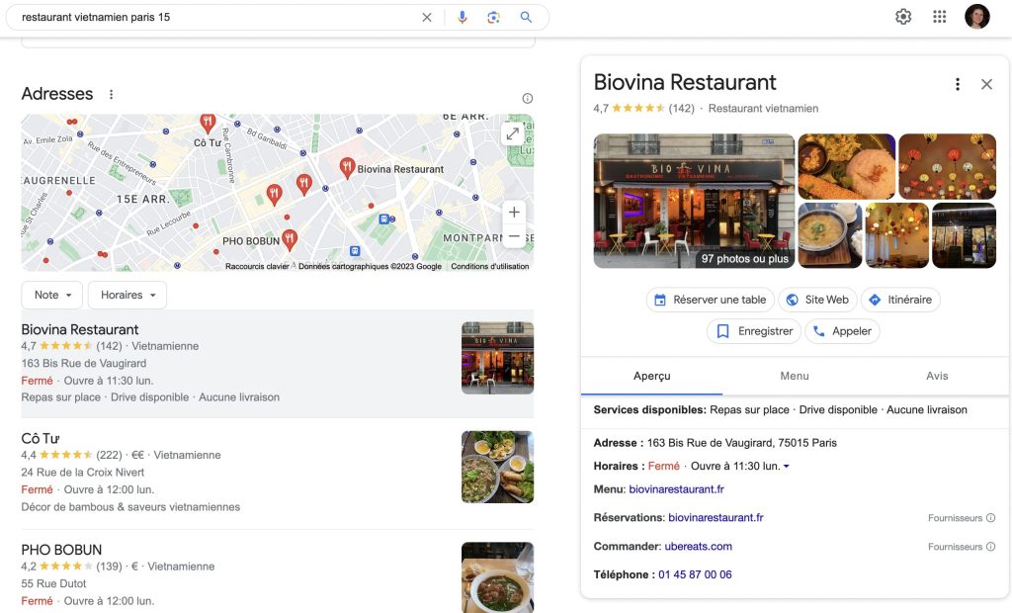1012x613 pixels.
Task: Click the Fournisseurs info icon beside Réservations
Action: (x=990, y=518)
